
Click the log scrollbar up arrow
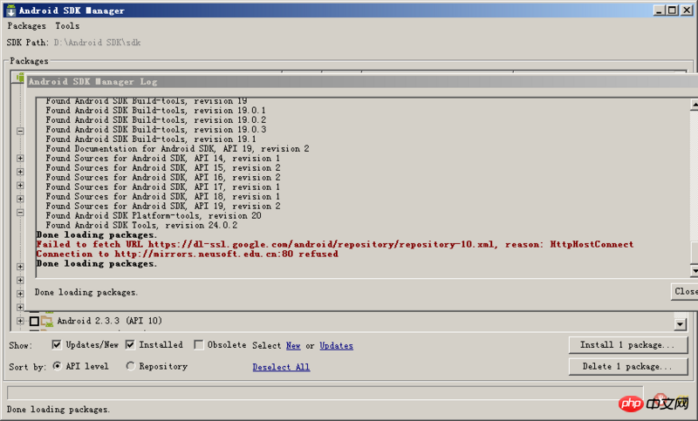point(694,104)
